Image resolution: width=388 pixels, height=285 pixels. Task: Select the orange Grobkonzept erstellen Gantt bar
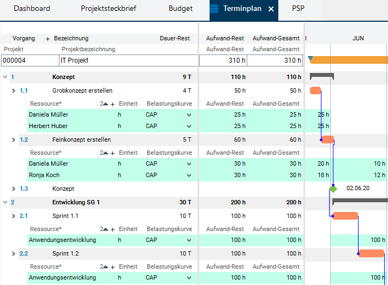315,90
